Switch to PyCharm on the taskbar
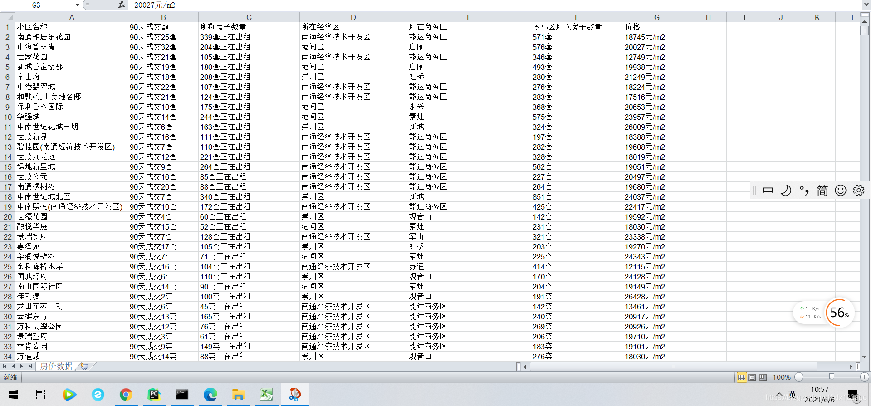Screen dimensions: 871x406 tap(154, 395)
